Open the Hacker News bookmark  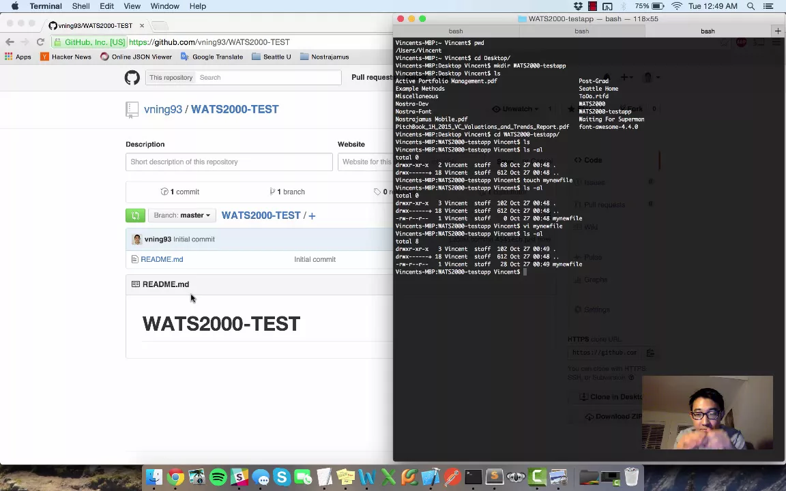66,57
